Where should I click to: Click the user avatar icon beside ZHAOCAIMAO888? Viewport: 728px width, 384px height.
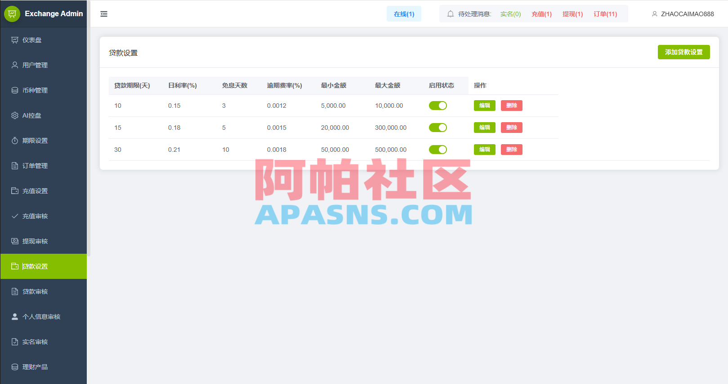[x=655, y=14]
